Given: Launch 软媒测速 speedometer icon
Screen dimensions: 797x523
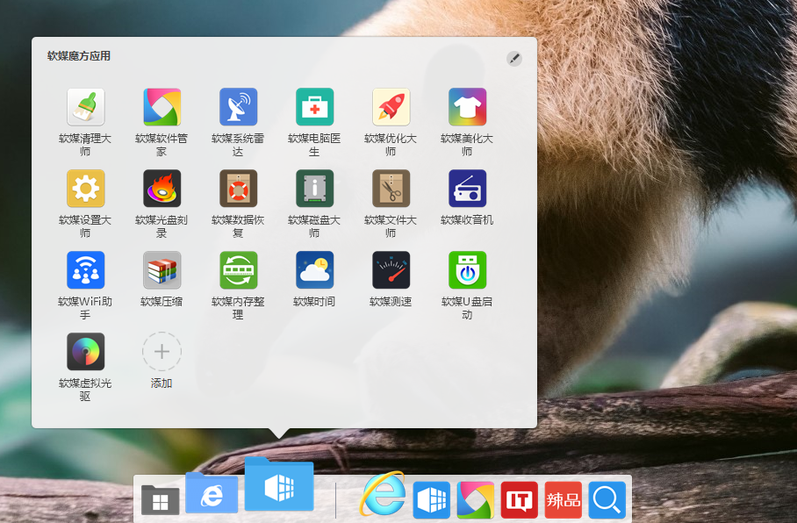Looking at the screenshot, I should (x=391, y=270).
